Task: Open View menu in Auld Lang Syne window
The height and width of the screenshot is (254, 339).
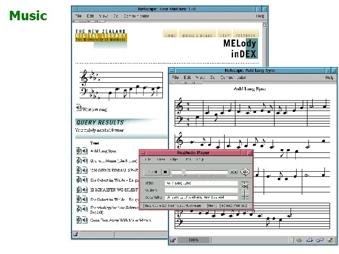Action: 200,77
